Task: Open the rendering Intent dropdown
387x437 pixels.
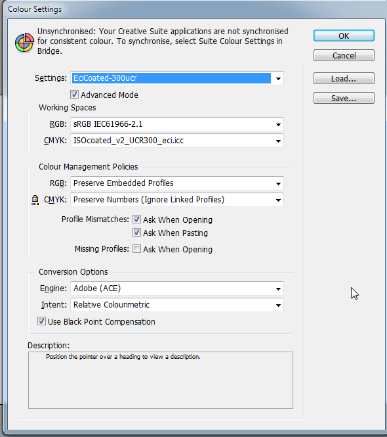Action: [177, 305]
